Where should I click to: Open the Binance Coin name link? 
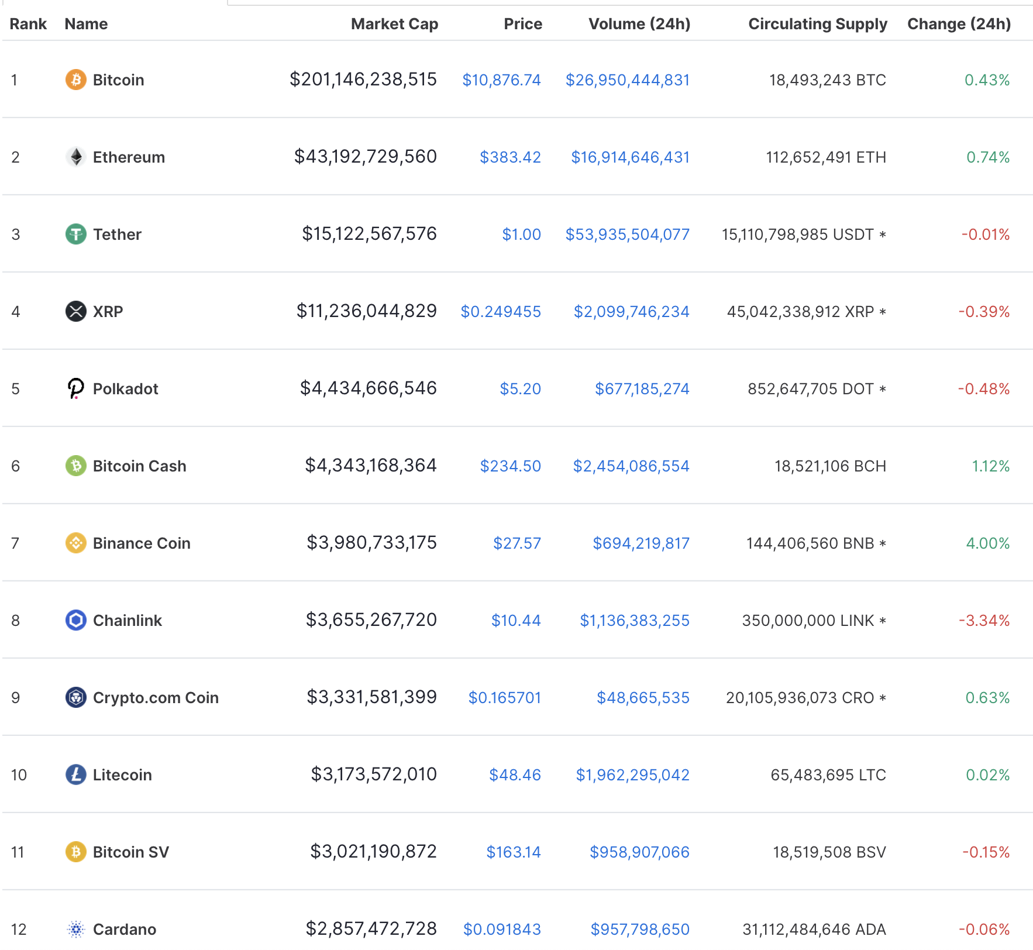[142, 543]
